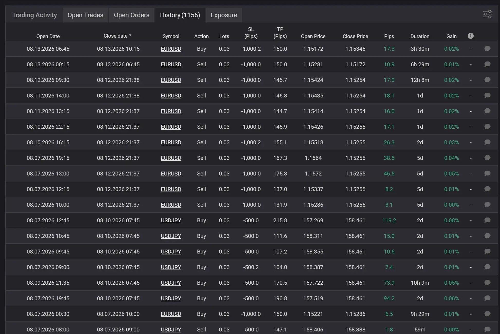Viewport: 500px width, 334px height.
Task: Switch to the Open Trades tab
Action: click(x=85, y=15)
